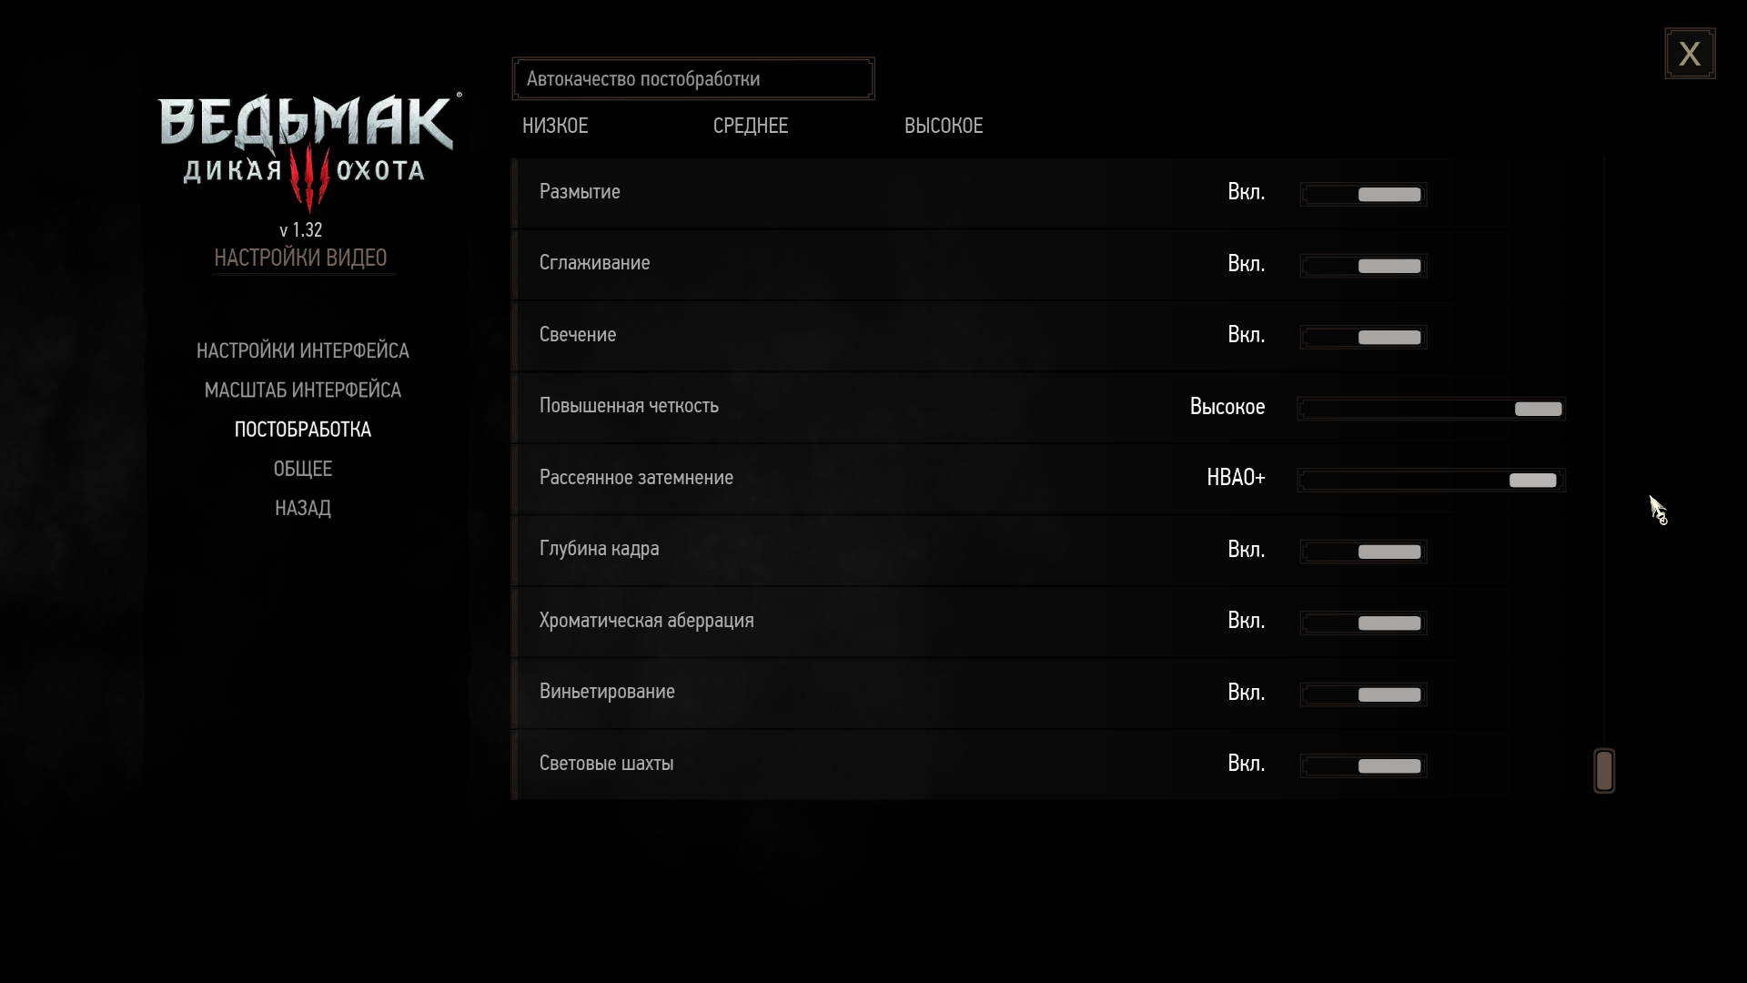Toggle the Хроматическая аберрация switch

[x=1363, y=623]
